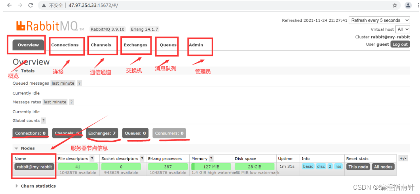Switch to the Channels tab
The image size is (420, 194).
point(101,45)
